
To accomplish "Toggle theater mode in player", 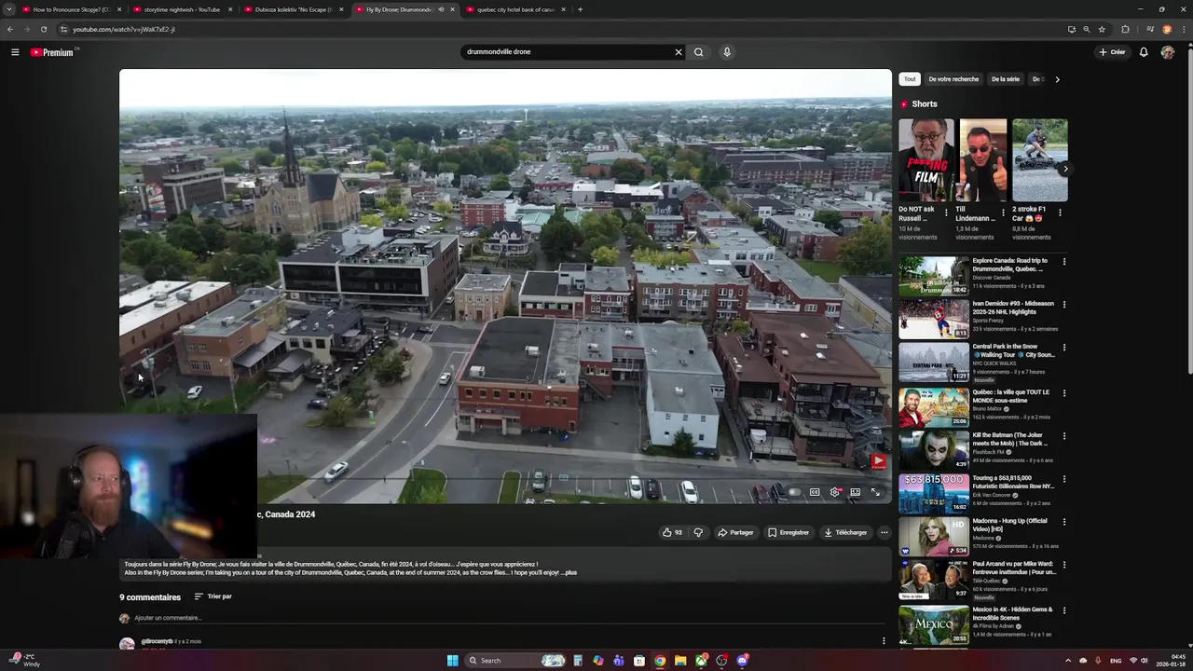I will point(855,492).
